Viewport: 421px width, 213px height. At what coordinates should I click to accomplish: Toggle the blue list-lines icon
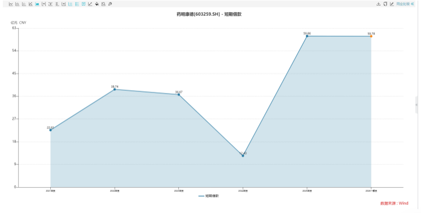tap(71, 4)
